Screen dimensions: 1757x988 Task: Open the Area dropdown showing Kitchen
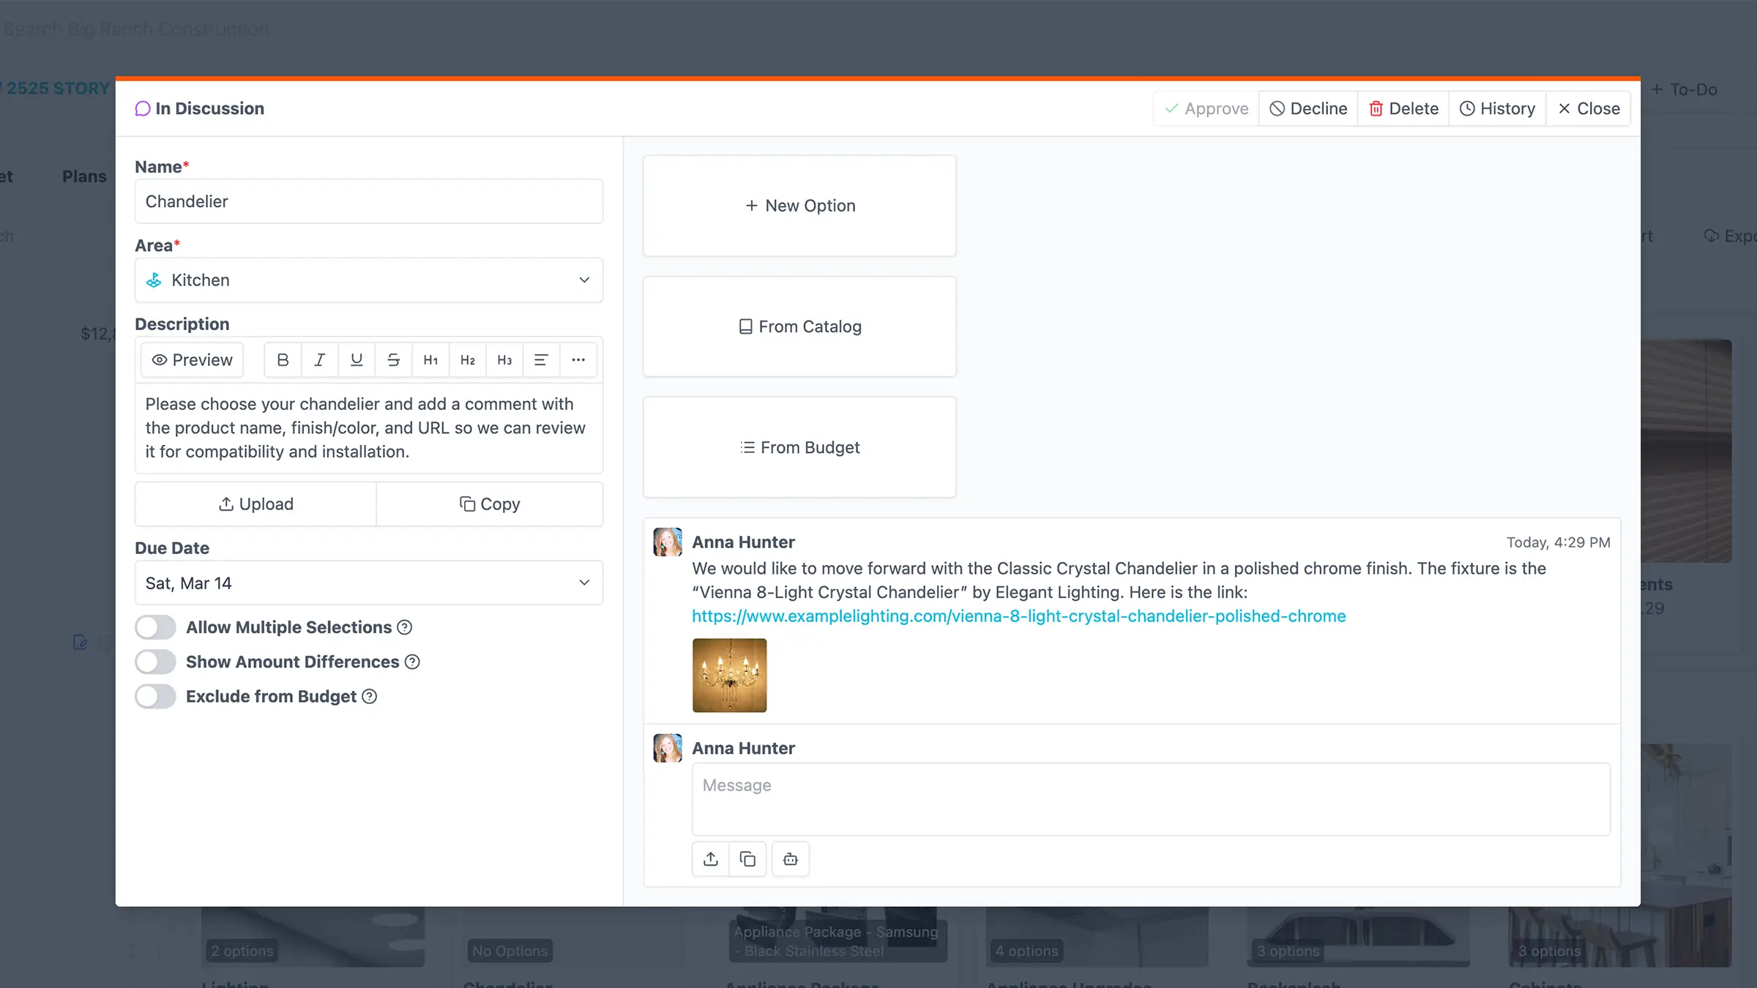coord(368,280)
